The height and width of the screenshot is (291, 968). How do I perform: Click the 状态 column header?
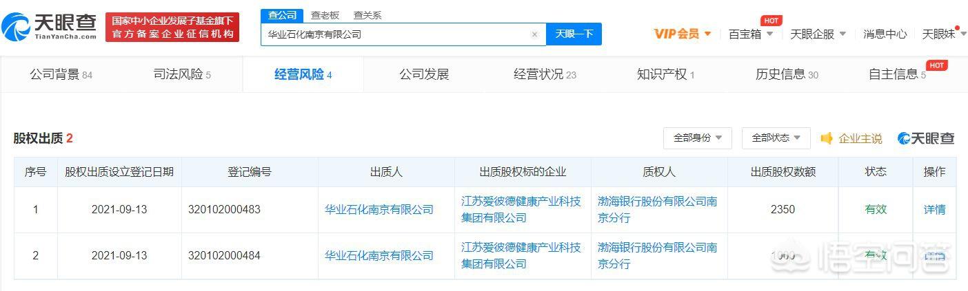point(876,172)
